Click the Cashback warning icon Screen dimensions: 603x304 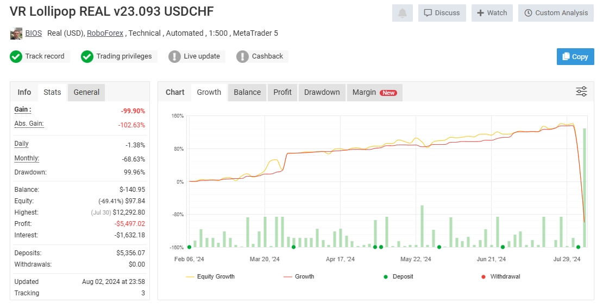pyautogui.click(x=242, y=56)
